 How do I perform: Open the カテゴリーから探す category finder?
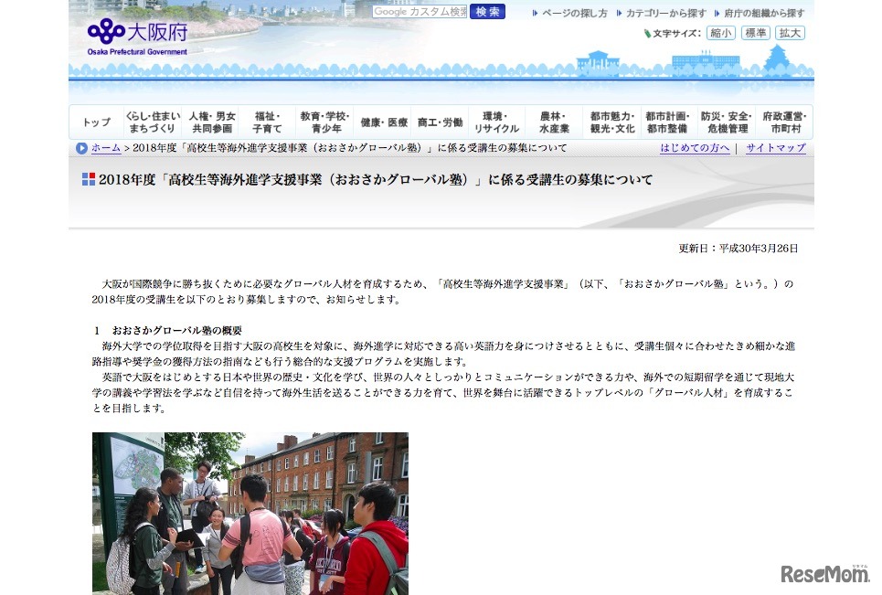tap(668, 13)
